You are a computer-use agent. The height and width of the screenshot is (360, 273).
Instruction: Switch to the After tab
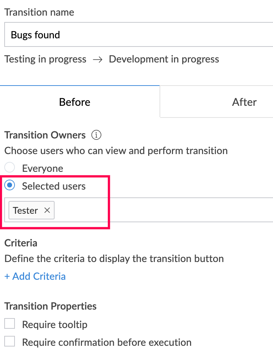click(244, 102)
